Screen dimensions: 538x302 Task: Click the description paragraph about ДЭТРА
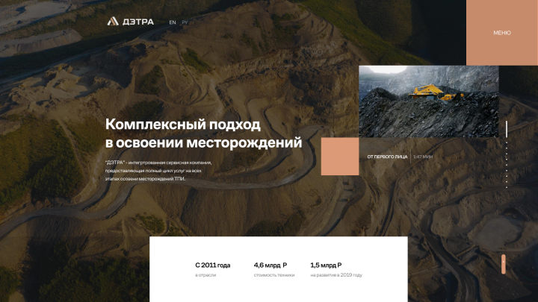158,171
